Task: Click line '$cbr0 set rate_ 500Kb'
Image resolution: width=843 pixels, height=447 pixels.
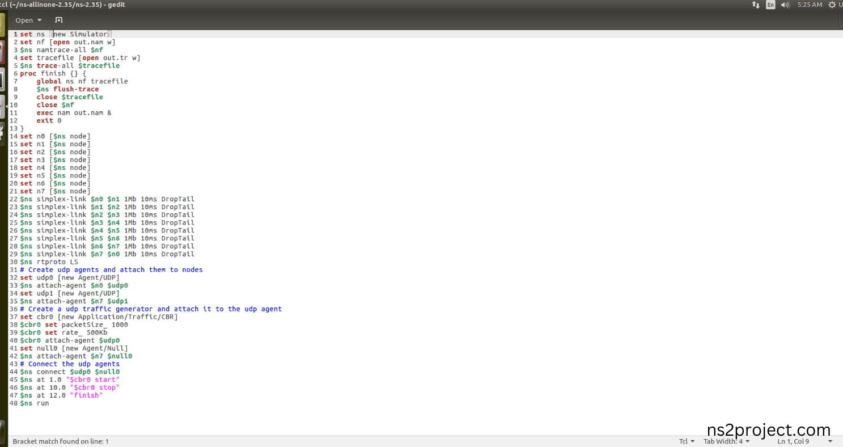Action: pos(63,332)
